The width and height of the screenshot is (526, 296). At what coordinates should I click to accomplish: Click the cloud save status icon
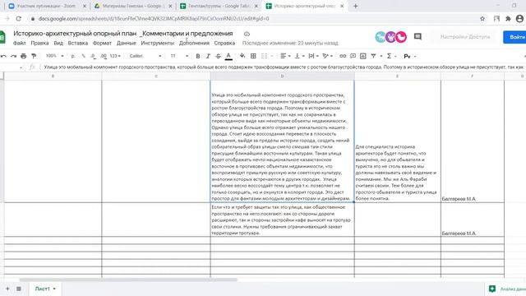pyautogui.click(x=247, y=34)
